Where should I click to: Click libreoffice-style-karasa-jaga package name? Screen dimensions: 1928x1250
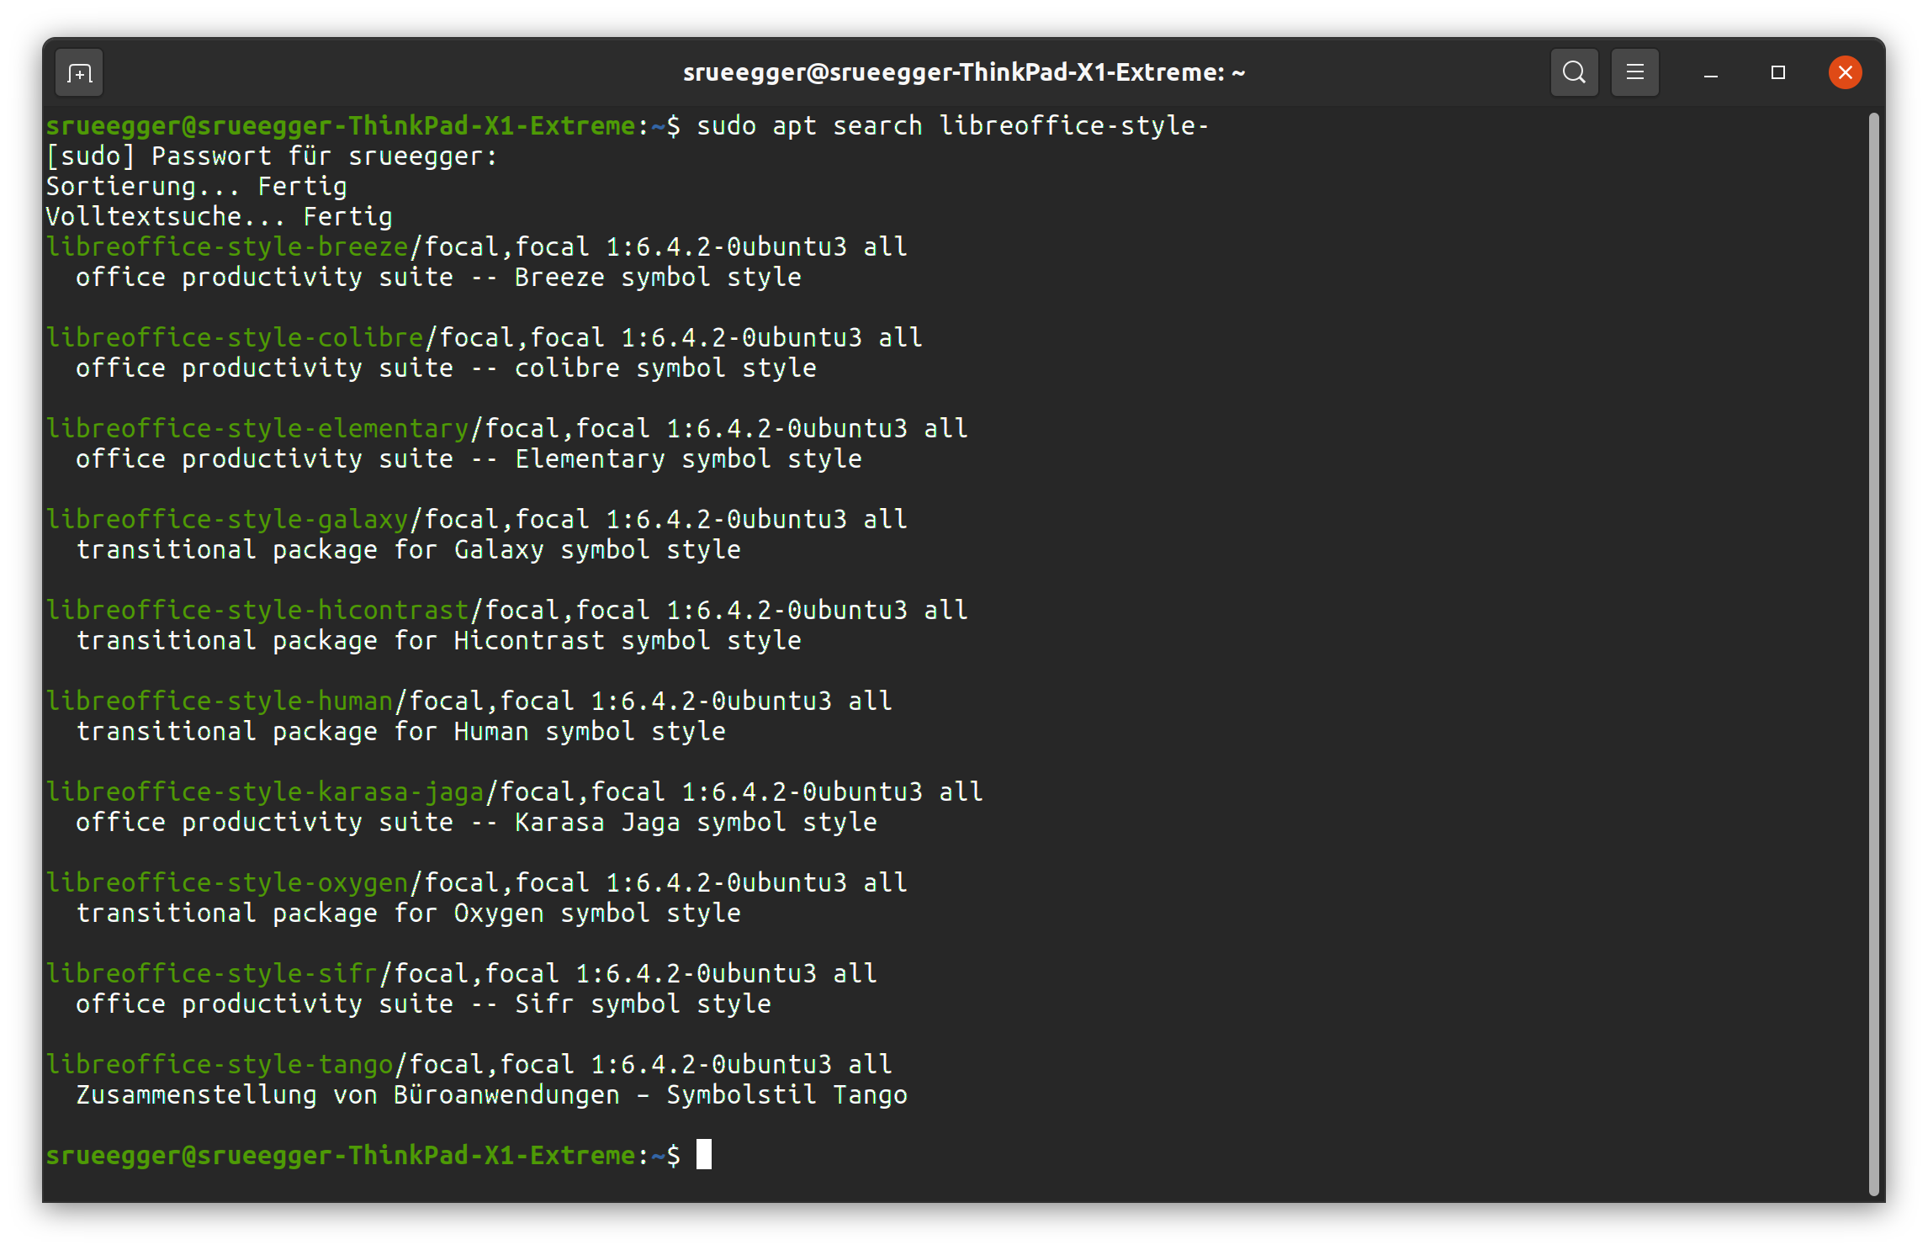coord(265,792)
